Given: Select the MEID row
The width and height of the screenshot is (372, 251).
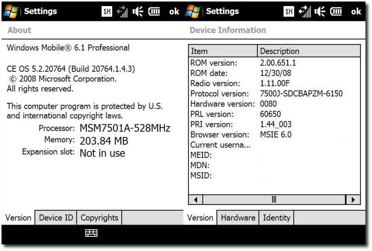Looking at the screenshot, I should [x=274, y=155].
